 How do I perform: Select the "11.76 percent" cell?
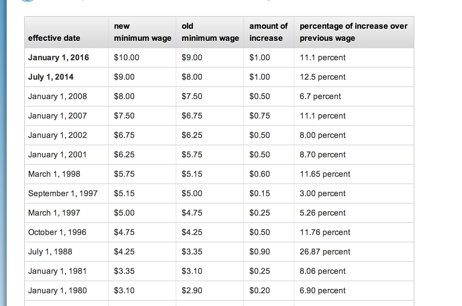(x=325, y=232)
